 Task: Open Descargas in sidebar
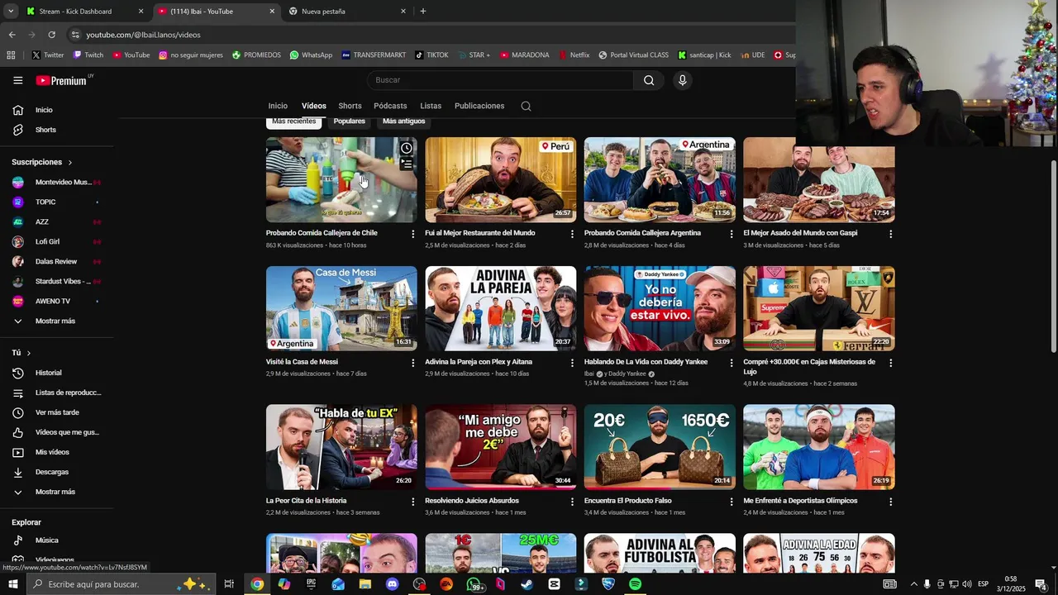tap(57, 472)
